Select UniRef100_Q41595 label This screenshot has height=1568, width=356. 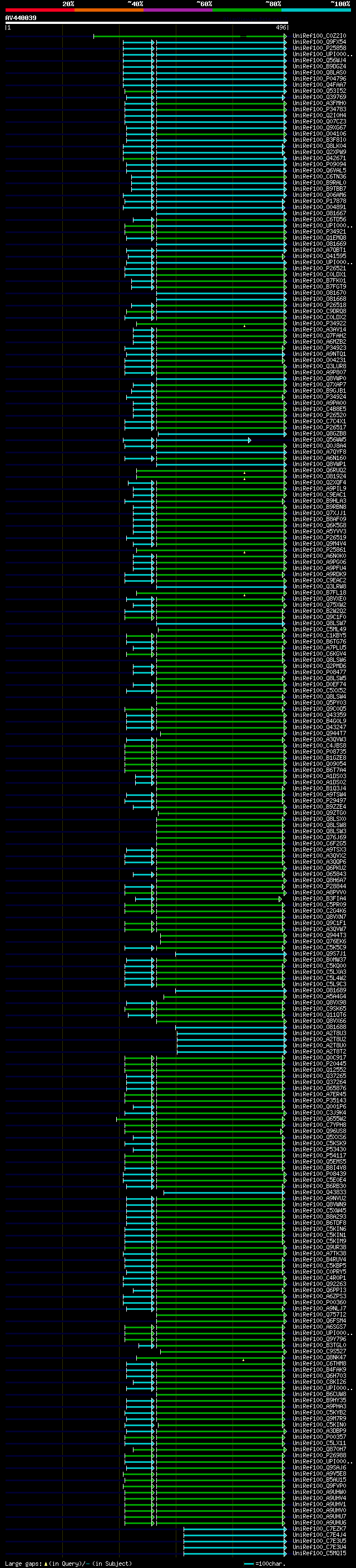[x=319, y=256]
